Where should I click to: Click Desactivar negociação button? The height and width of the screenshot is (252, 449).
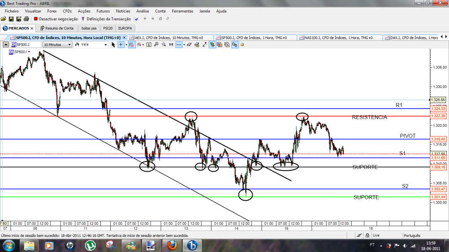(x=56, y=19)
